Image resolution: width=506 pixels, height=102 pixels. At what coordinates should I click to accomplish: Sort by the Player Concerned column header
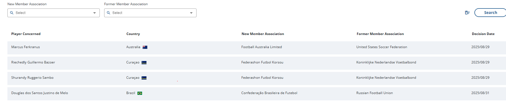[x=26, y=34]
